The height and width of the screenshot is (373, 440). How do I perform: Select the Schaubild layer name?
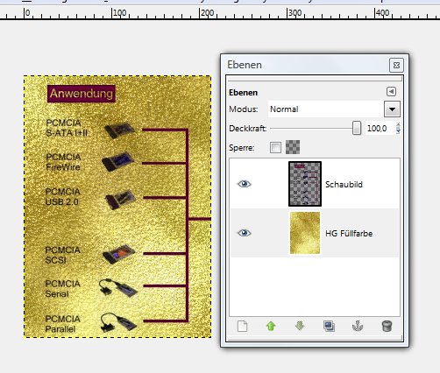click(x=344, y=185)
